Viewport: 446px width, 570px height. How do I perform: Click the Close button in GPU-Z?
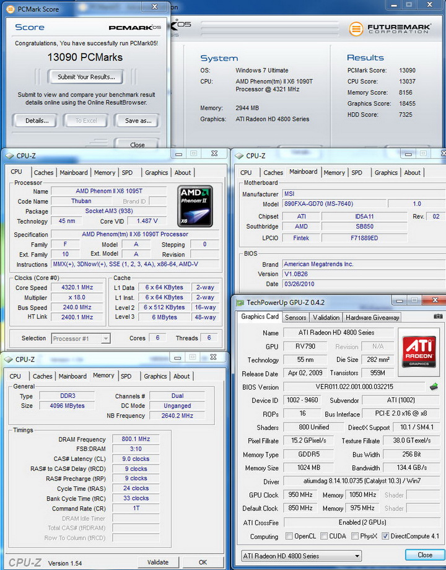point(425,555)
